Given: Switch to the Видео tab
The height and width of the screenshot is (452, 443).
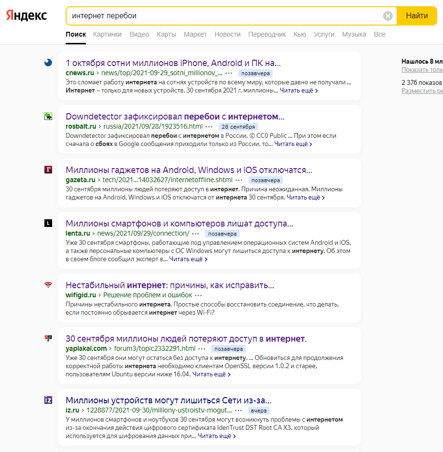Looking at the screenshot, I should 139,34.
